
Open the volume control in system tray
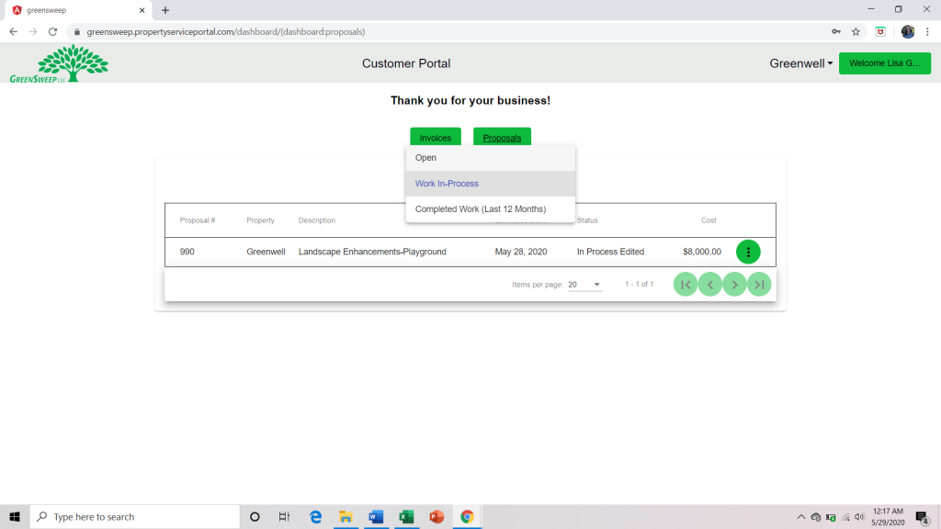click(x=859, y=517)
